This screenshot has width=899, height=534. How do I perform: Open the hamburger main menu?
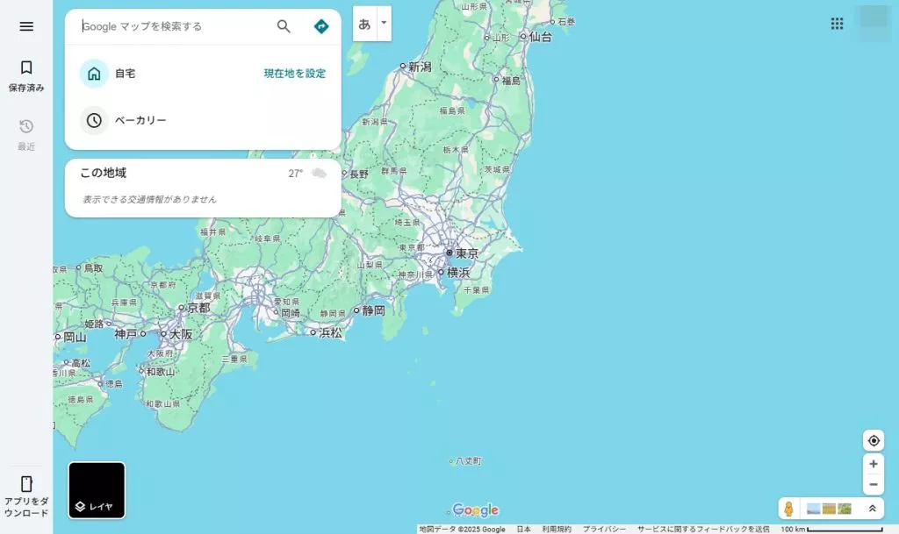pyautogui.click(x=26, y=26)
